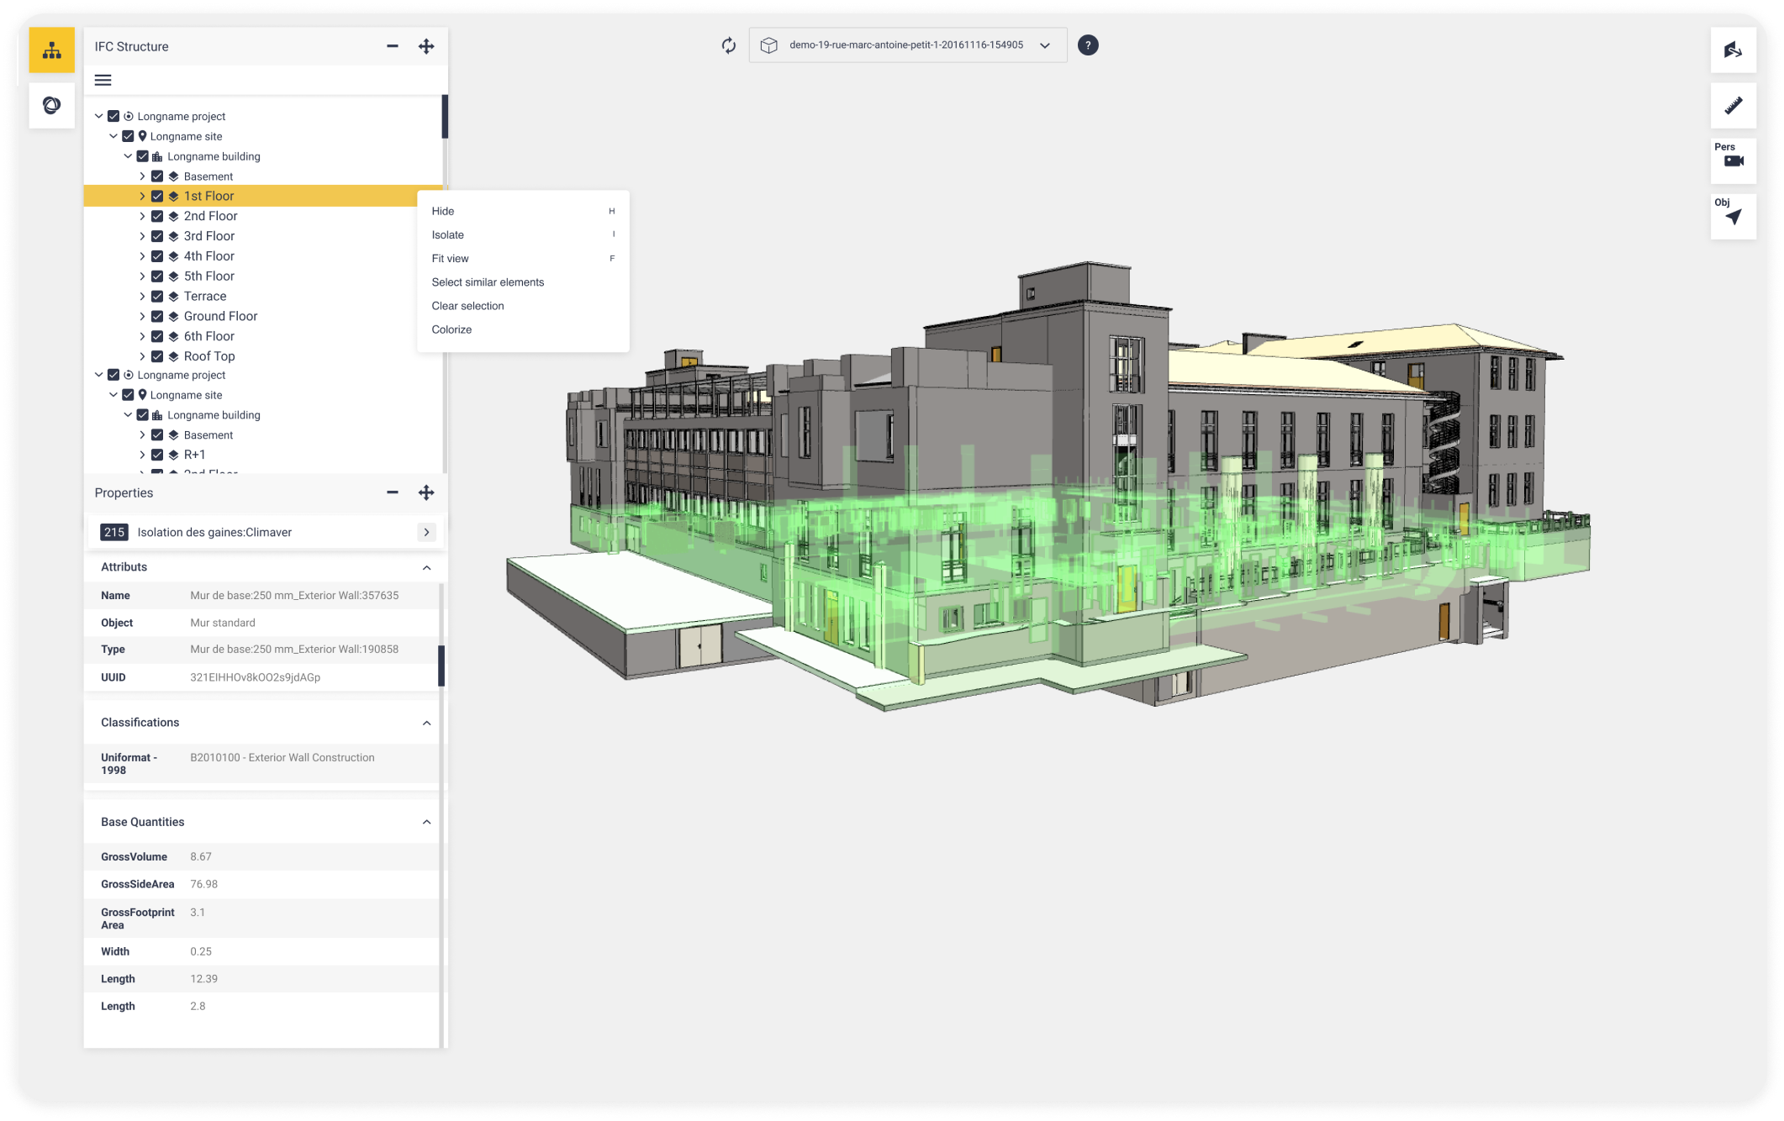
Task: Activate the ruler measure tool
Action: (x=1733, y=106)
